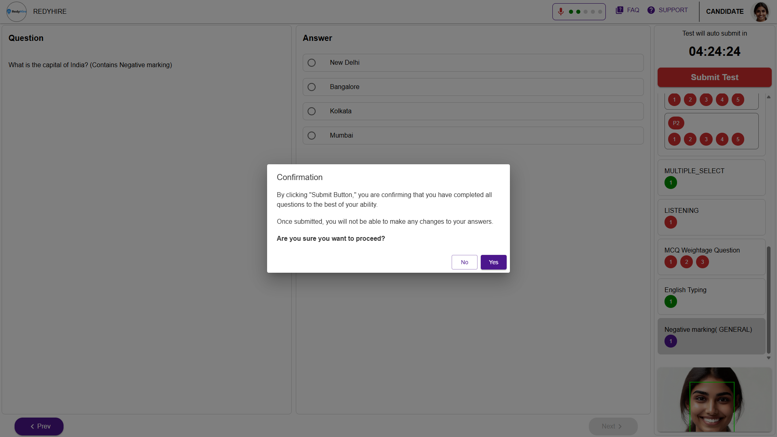This screenshot has width=777, height=437.
Task: Click the RedyHire logo icon
Action: click(x=17, y=11)
